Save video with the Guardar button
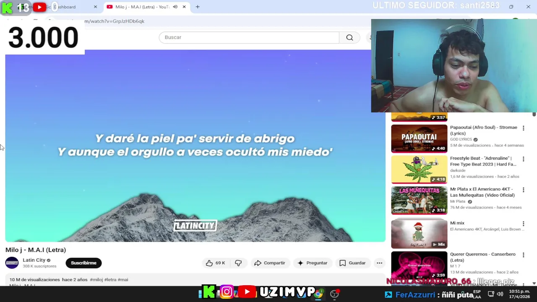Image resolution: width=537 pixels, height=302 pixels. pos(352,263)
